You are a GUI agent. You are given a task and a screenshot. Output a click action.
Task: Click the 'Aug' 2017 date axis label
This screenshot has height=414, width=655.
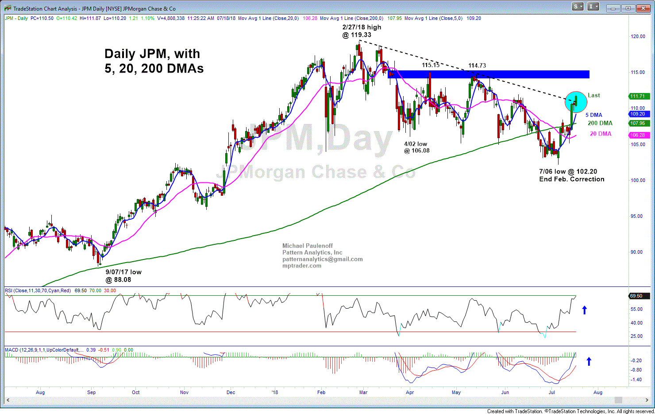(x=40, y=392)
